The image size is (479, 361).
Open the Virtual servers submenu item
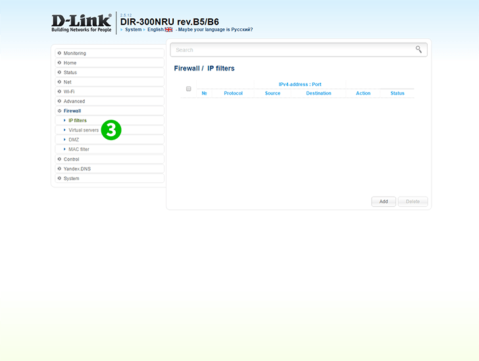[x=84, y=130]
